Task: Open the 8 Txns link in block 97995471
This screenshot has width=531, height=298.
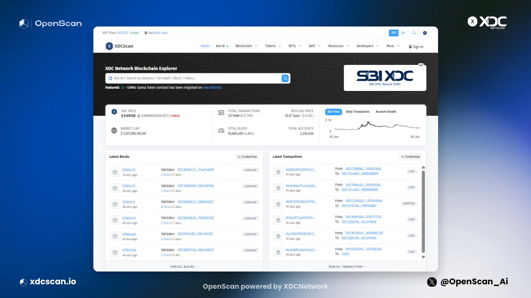Action: [x=165, y=207]
